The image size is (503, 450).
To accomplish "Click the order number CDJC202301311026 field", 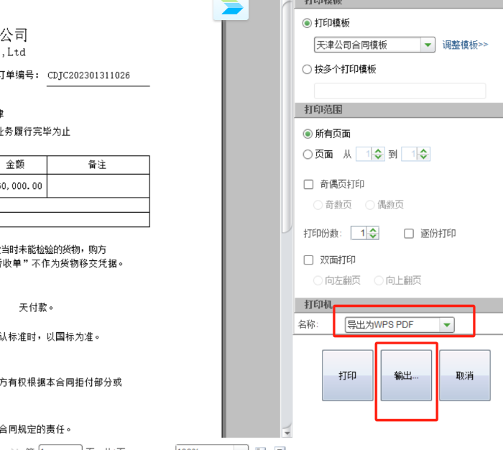I will pyautogui.click(x=98, y=75).
